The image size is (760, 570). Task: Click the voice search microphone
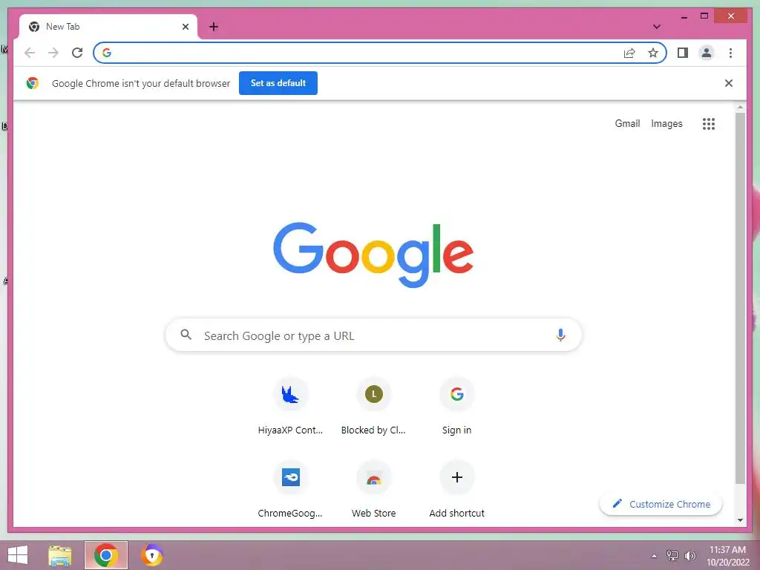coord(560,335)
